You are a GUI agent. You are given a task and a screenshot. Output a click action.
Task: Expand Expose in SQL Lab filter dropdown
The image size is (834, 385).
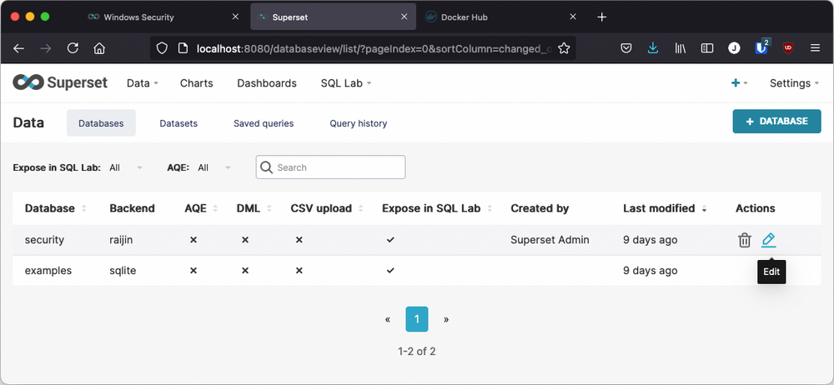pos(126,167)
